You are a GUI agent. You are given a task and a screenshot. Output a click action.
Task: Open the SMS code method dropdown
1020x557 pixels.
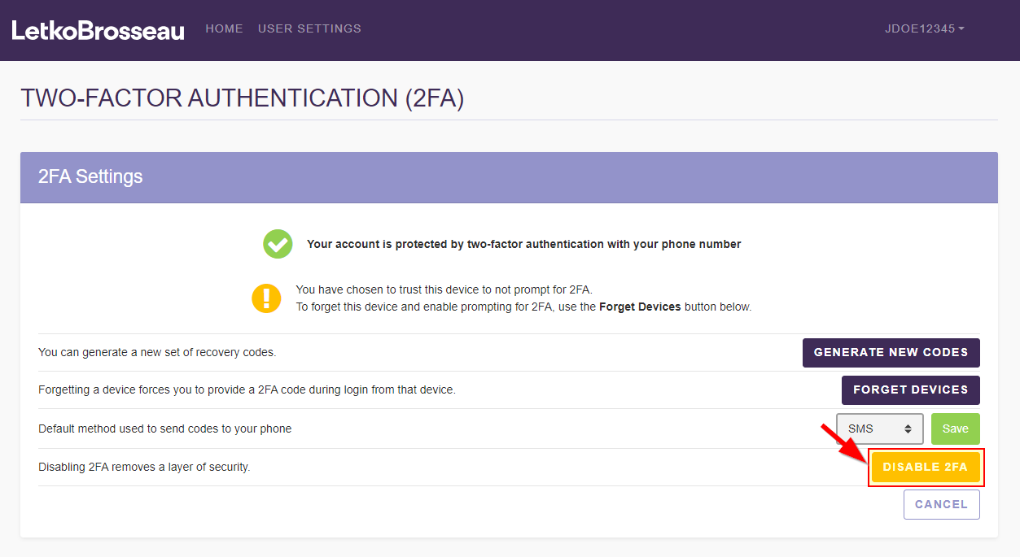click(879, 429)
